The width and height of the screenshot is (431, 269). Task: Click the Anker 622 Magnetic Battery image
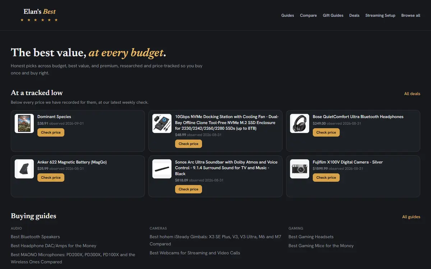click(x=24, y=169)
